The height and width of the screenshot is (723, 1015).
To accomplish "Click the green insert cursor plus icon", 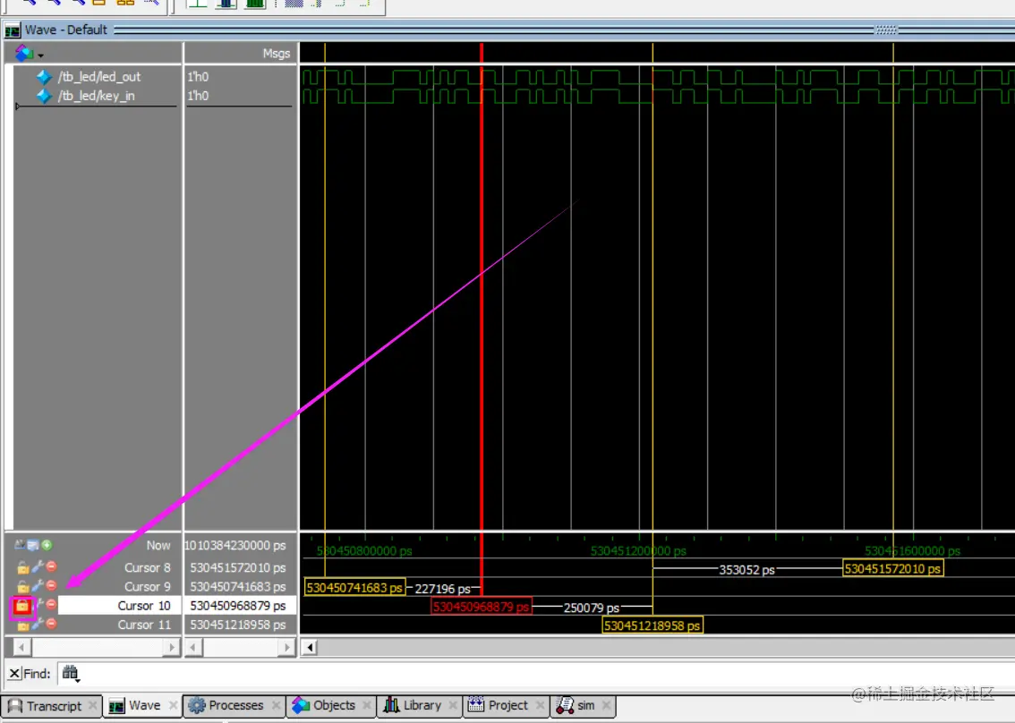I will click(x=47, y=546).
